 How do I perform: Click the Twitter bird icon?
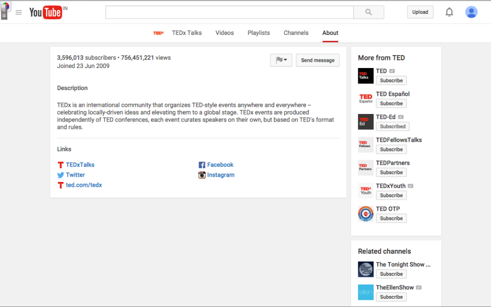click(x=61, y=175)
